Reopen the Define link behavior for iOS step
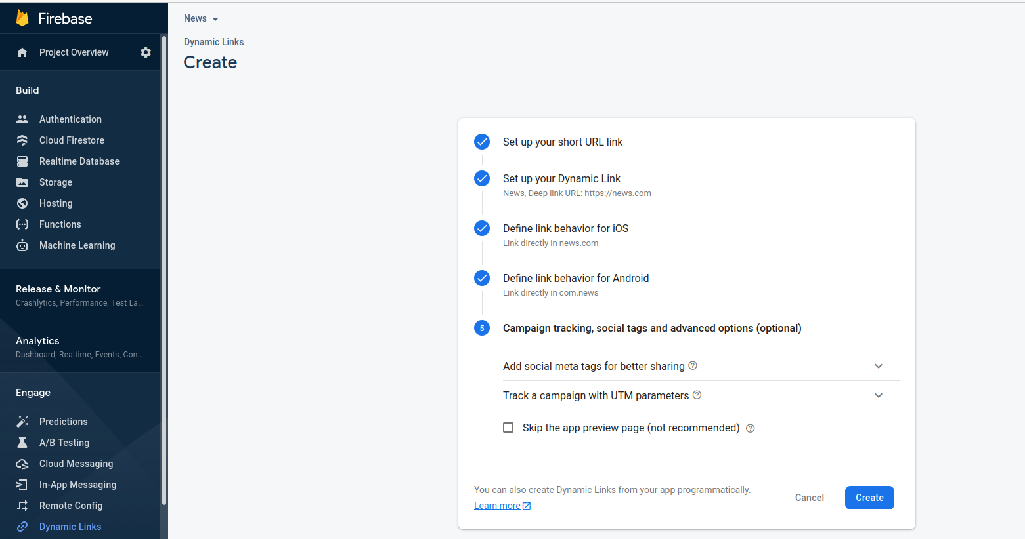The image size is (1025, 539). tap(565, 228)
